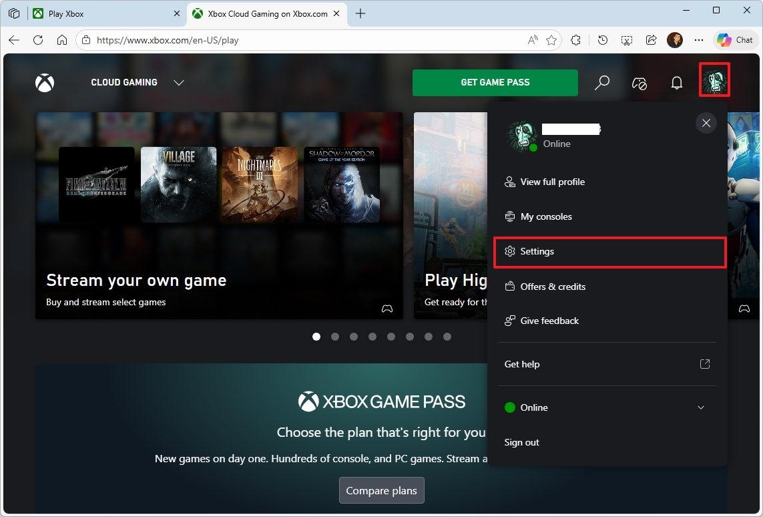
Task: Open Edge browser profile picture
Action: (675, 40)
